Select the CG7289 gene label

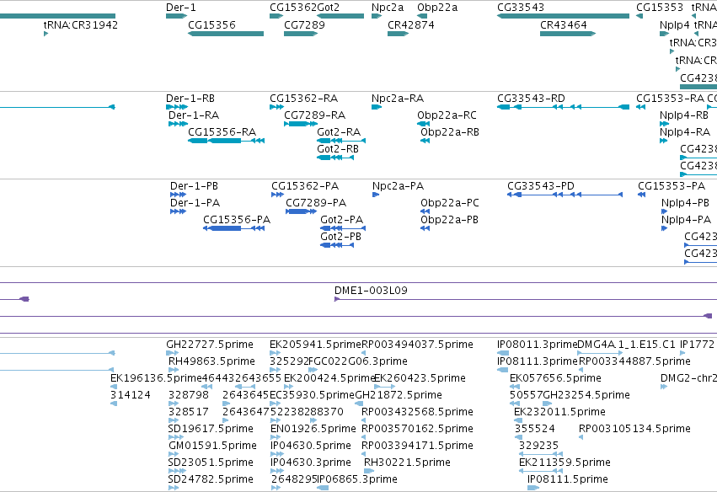304,25
